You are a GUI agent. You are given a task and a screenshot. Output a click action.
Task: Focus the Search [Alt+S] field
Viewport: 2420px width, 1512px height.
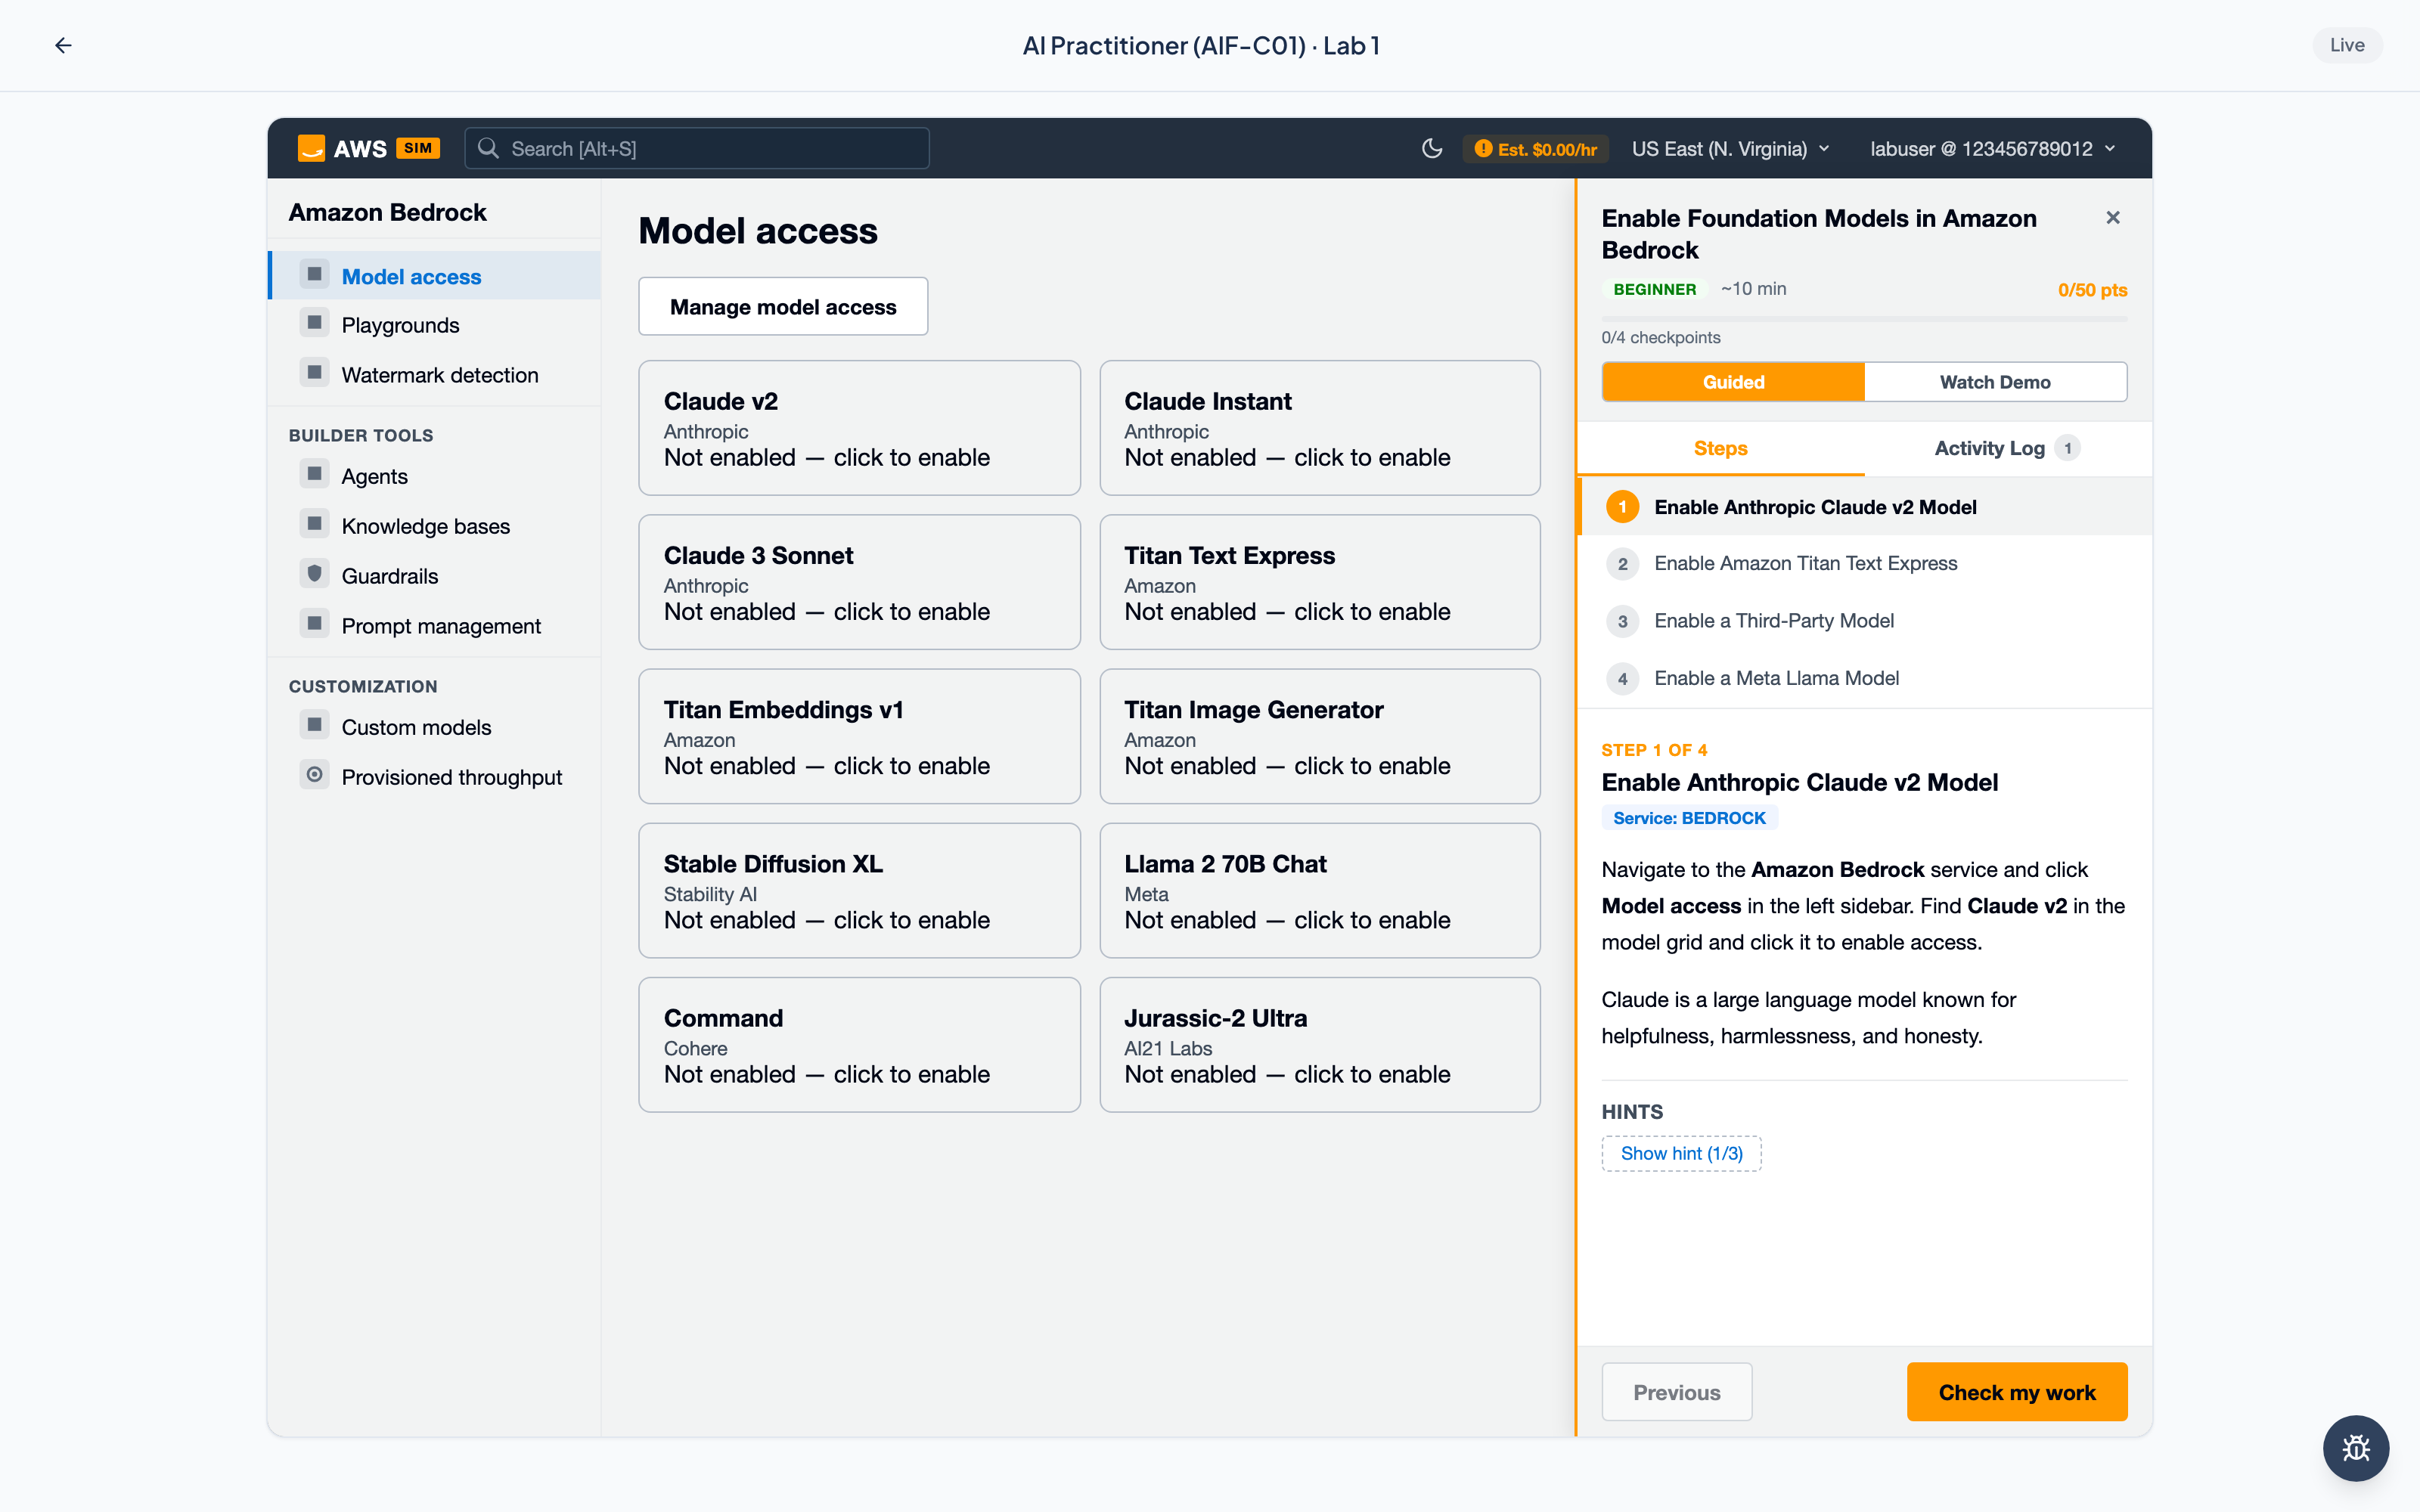(x=697, y=148)
